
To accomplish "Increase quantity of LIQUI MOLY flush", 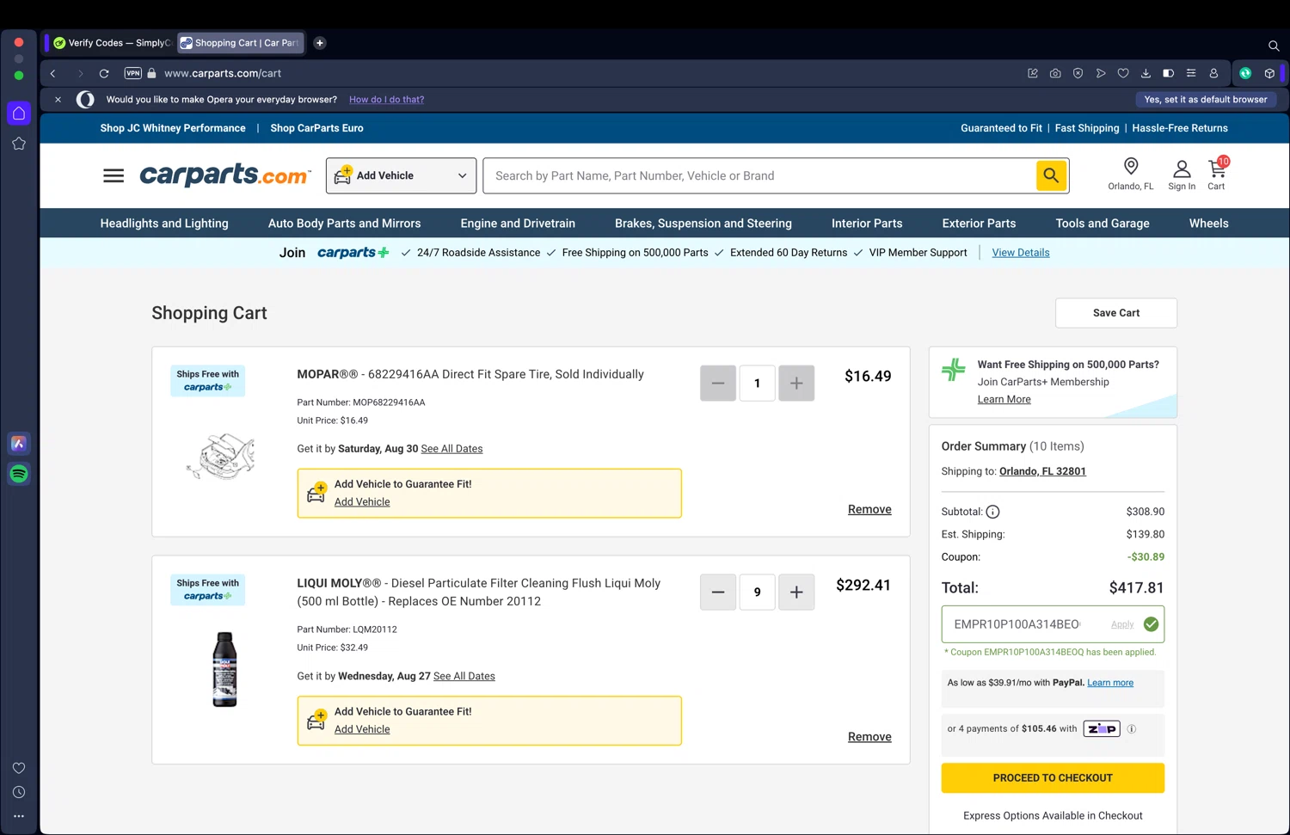I will pos(796,592).
